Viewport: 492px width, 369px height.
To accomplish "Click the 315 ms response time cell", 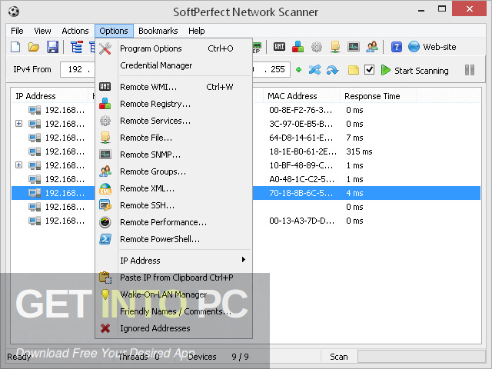I will 359,151.
